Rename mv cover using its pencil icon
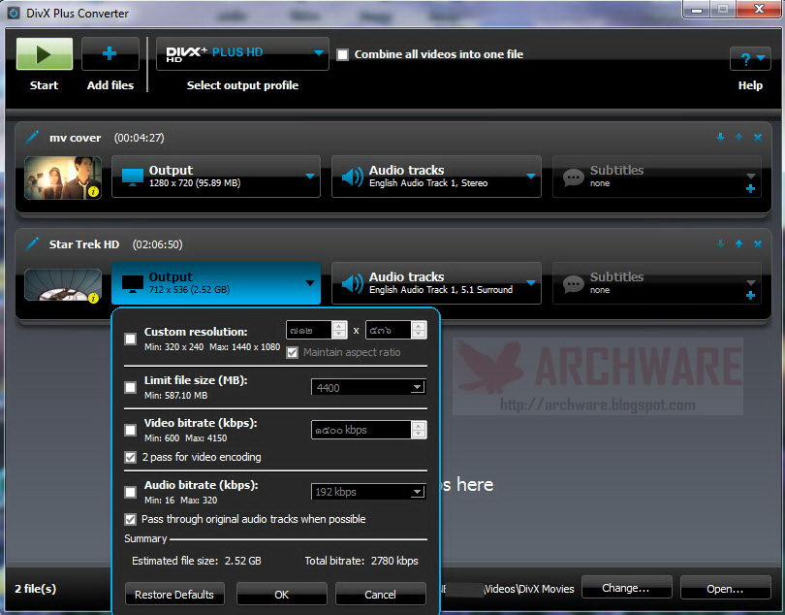This screenshot has height=615, width=785. 32,137
